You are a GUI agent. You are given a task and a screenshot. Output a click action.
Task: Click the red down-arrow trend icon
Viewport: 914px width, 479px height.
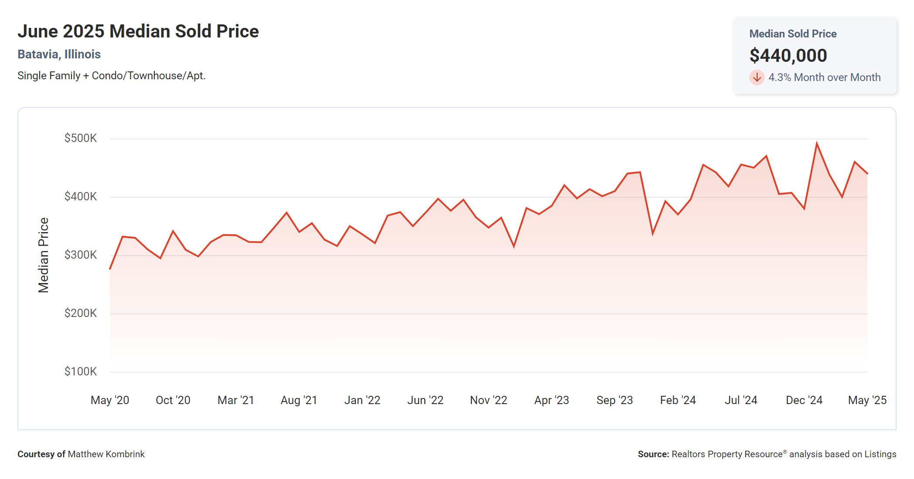click(x=757, y=78)
